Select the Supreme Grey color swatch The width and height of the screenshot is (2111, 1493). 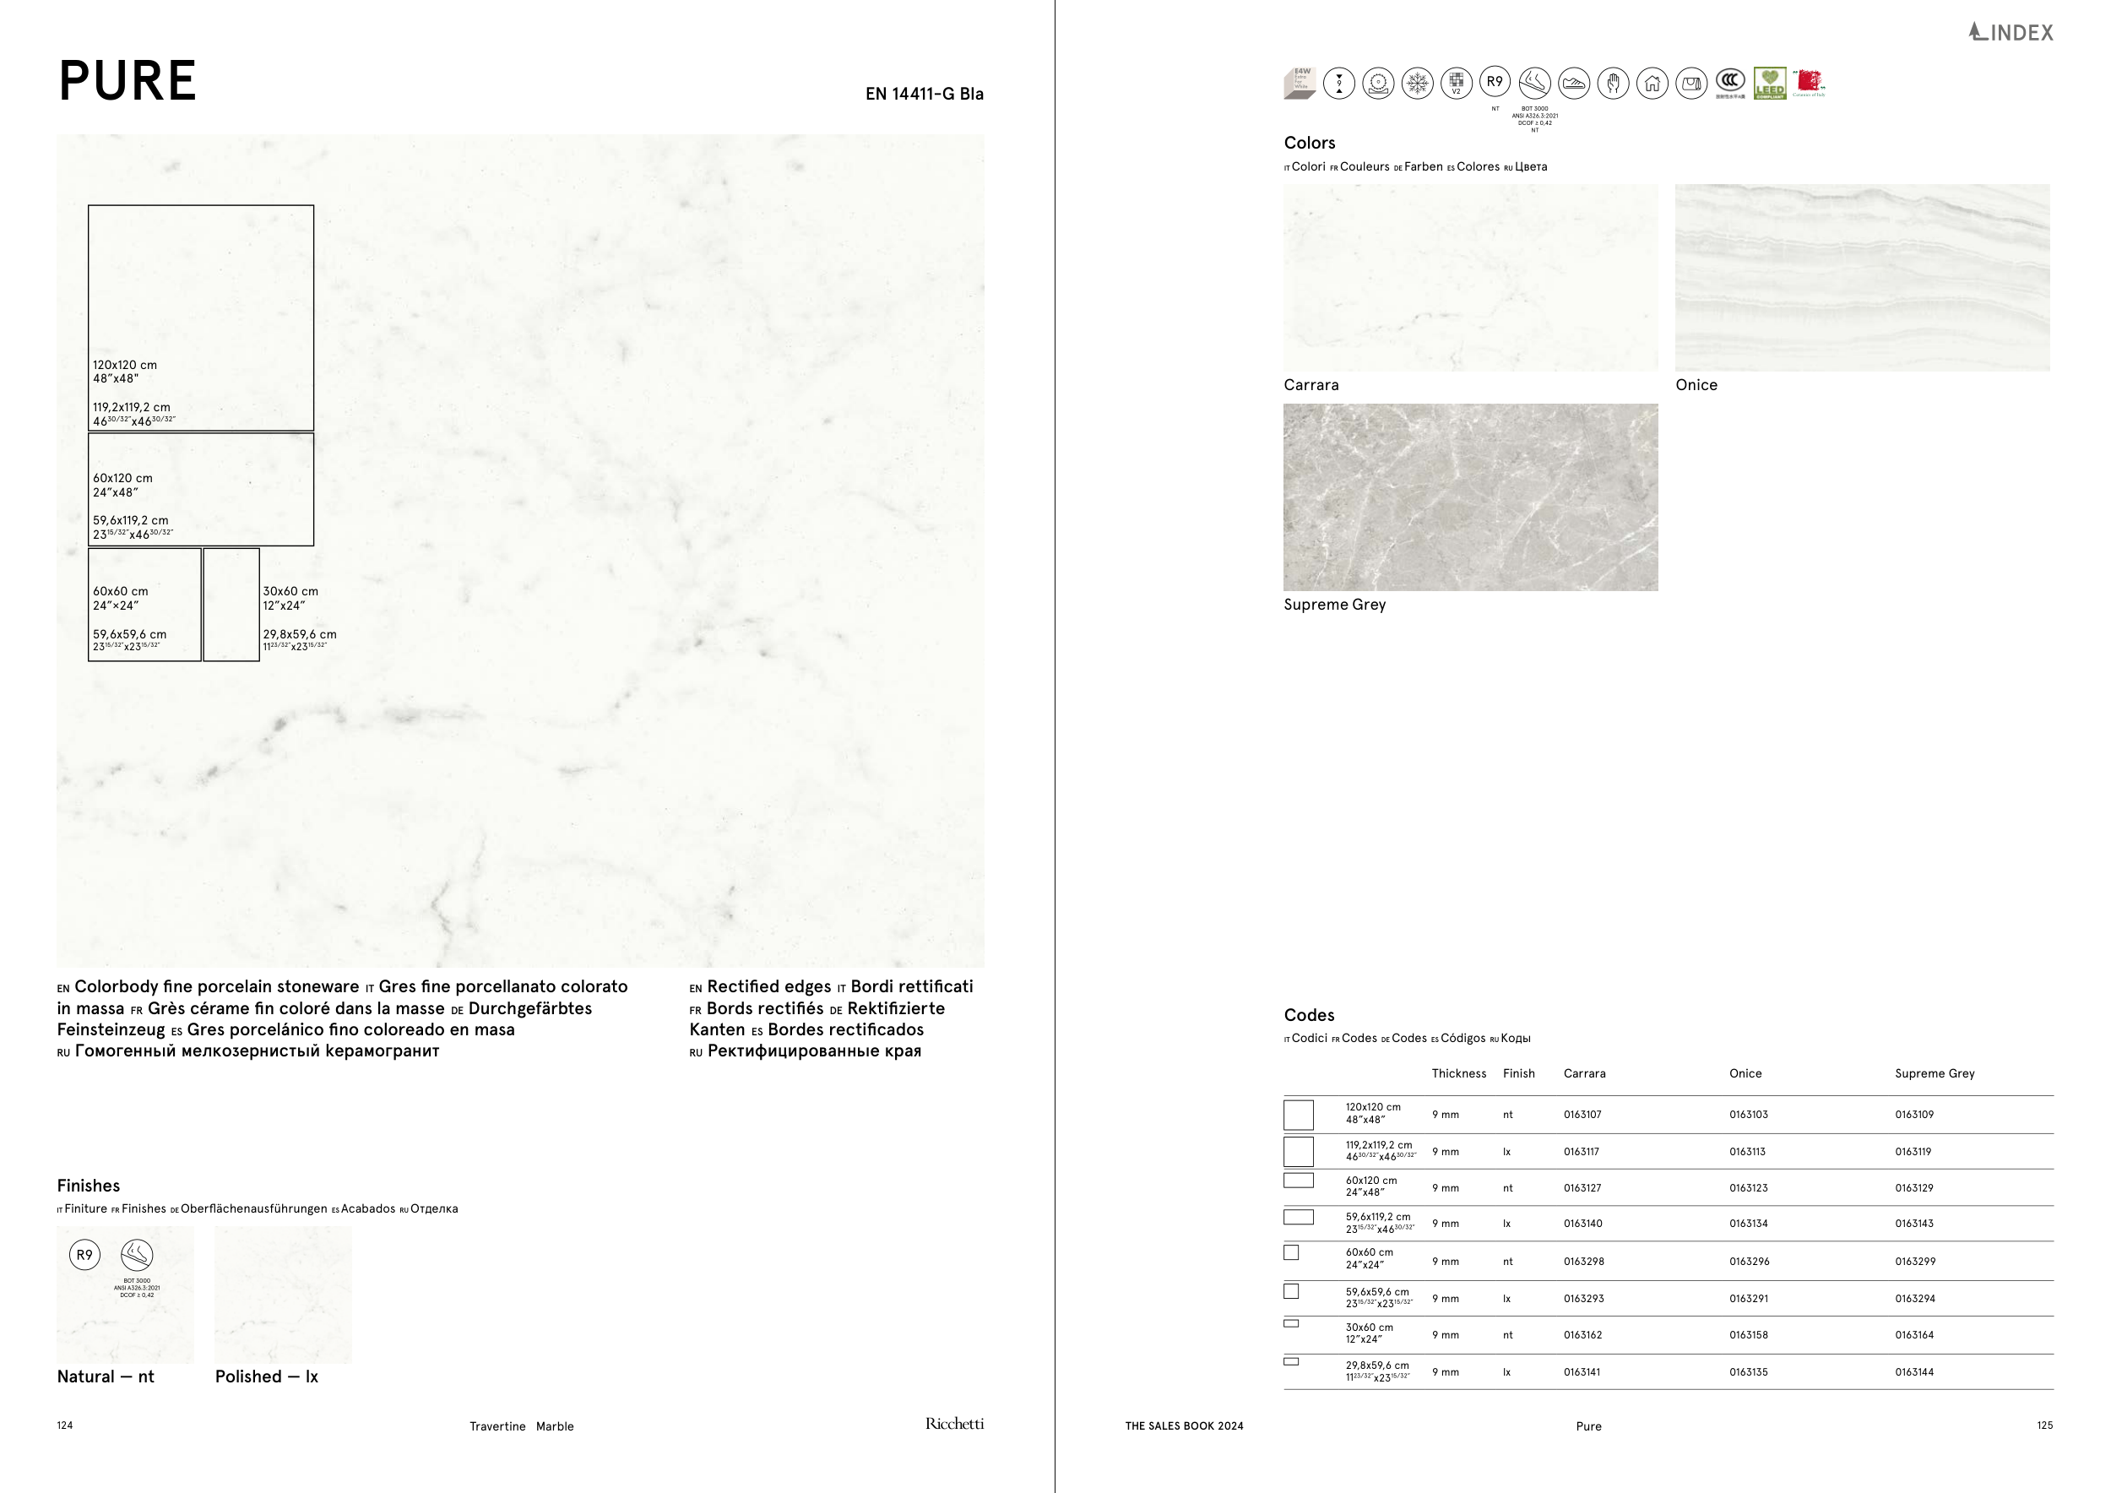(x=1470, y=497)
